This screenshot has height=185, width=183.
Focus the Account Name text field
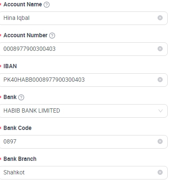click(x=83, y=18)
